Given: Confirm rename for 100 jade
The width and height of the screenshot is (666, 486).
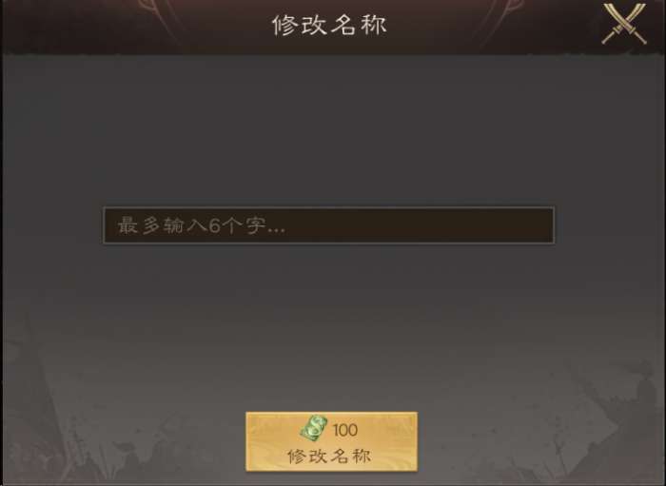Looking at the screenshot, I should point(332,441).
